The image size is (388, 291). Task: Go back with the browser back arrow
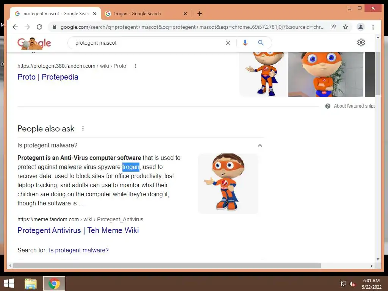pyautogui.click(x=15, y=27)
